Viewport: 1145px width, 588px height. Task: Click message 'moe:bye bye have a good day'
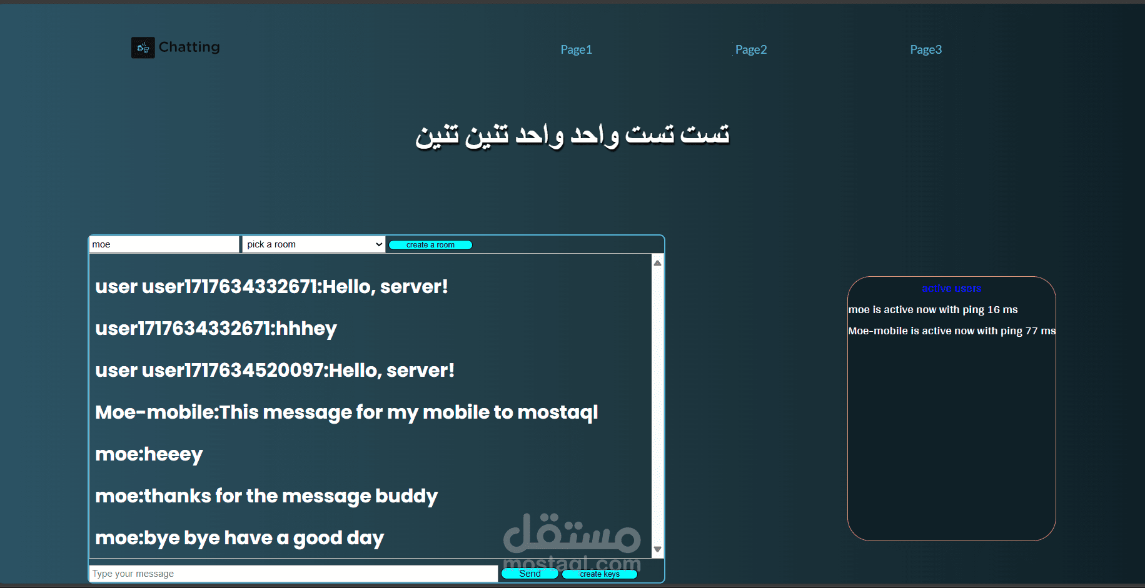240,538
